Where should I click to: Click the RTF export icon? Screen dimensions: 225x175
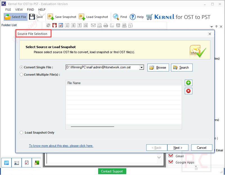click(112, 25)
